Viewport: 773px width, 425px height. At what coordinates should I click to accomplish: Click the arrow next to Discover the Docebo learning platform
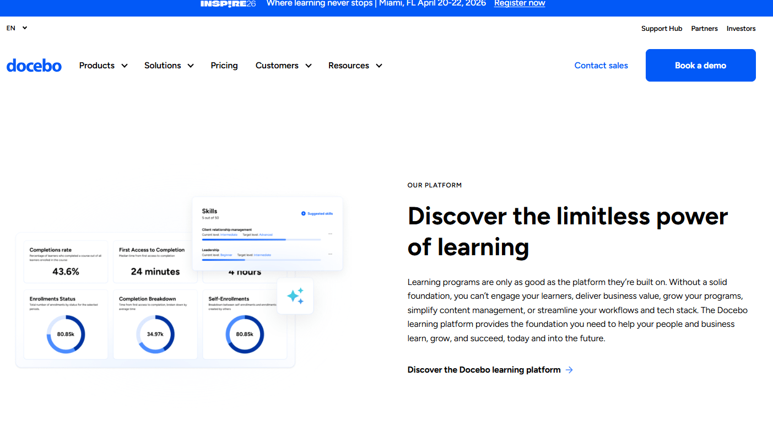pyautogui.click(x=569, y=369)
